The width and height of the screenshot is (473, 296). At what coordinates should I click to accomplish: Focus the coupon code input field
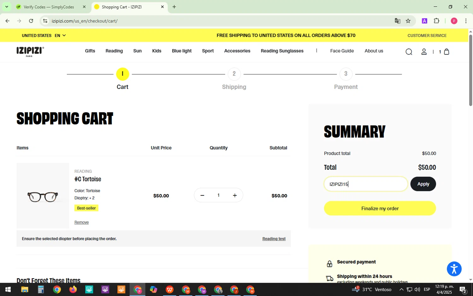click(x=366, y=184)
